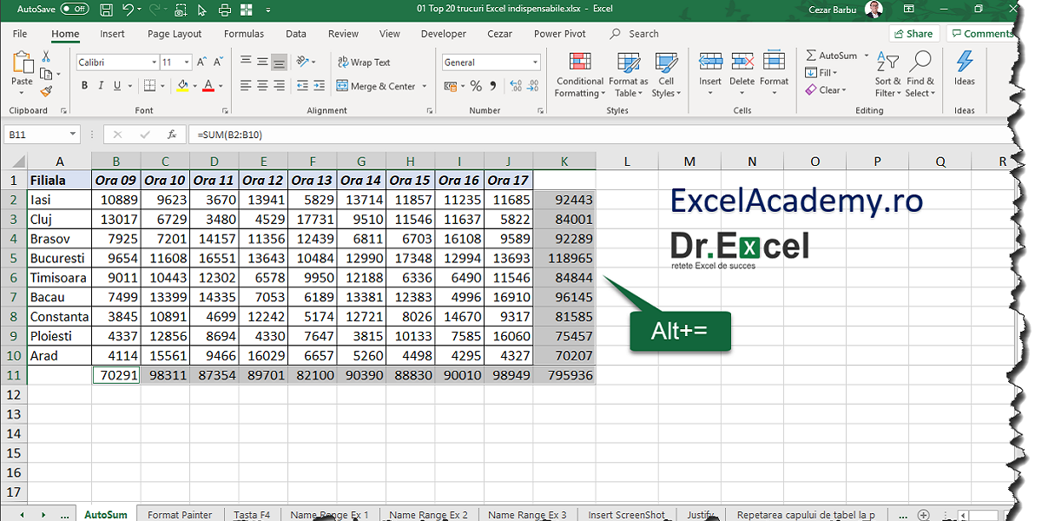The height and width of the screenshot is (521, 1042).
Task: Open the Format Painter sheet tab
Action: tap(180, 514)
